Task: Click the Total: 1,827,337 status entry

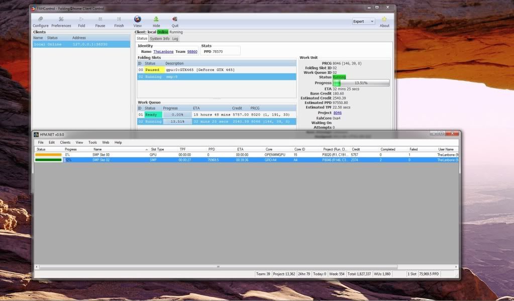Action: coord(359,274)
